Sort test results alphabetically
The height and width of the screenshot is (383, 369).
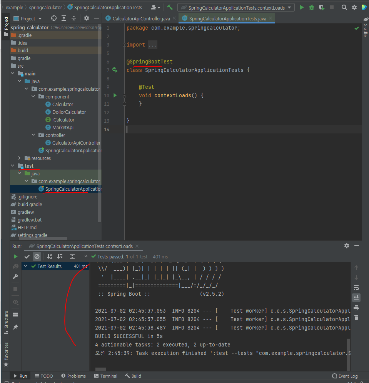coord(49,256)
